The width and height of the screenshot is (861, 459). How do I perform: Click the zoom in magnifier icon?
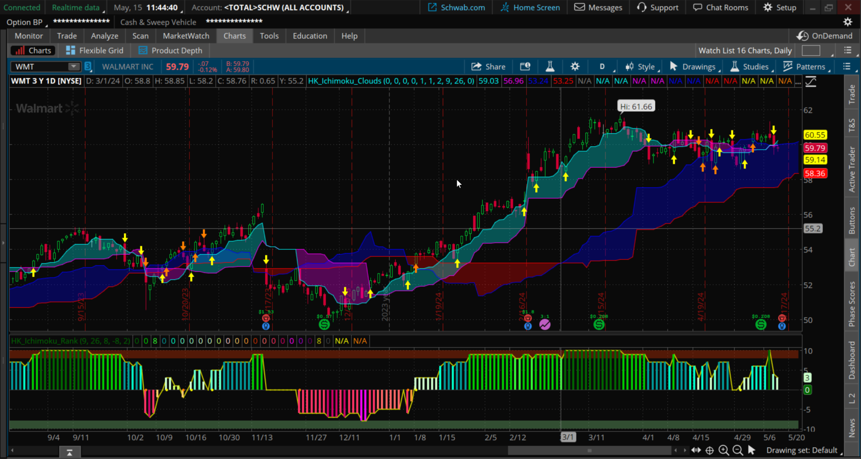[x=724, y=450]
